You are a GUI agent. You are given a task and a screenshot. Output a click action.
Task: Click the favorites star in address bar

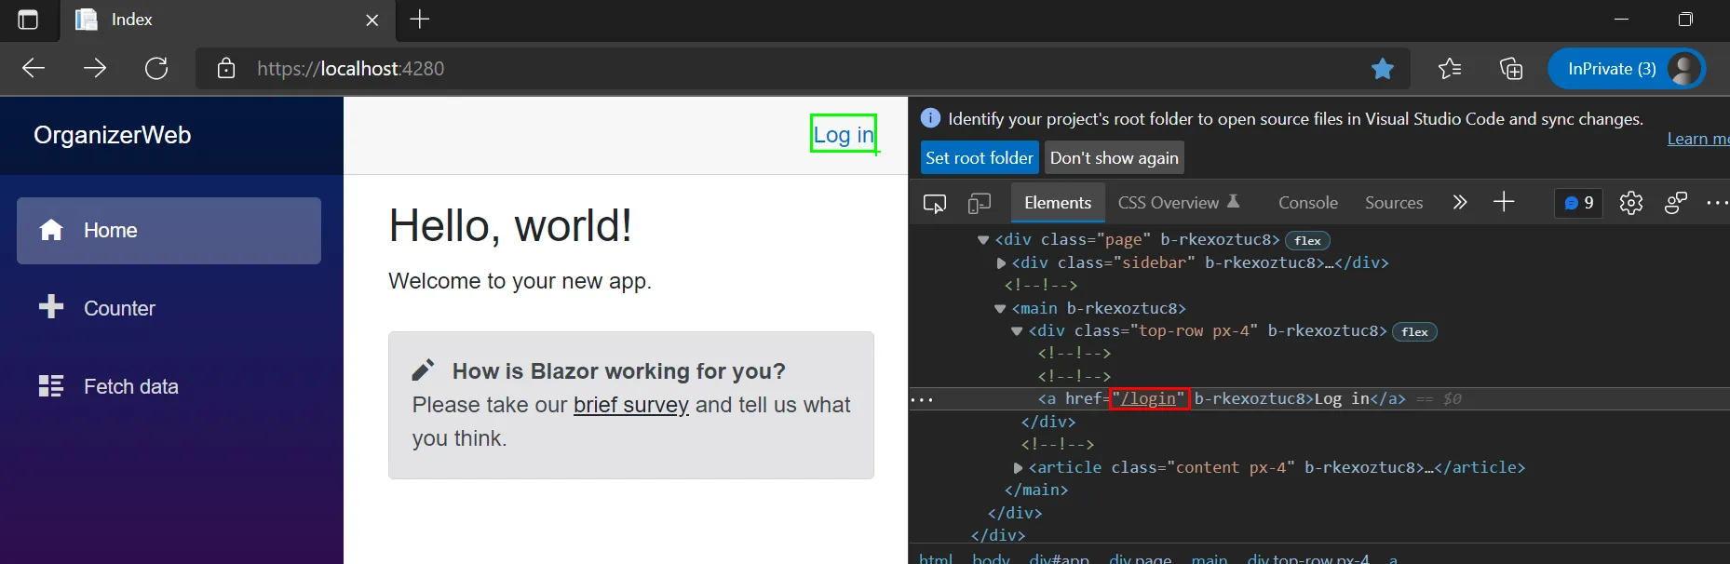[x=1383, y=69]
